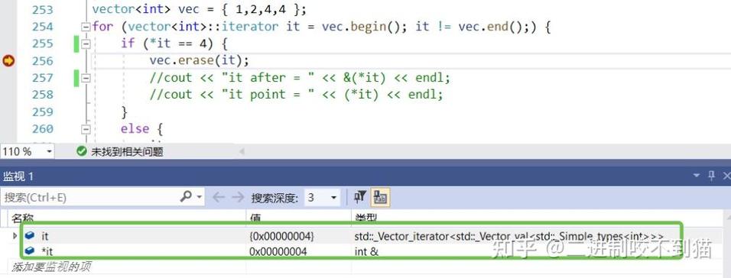Open the 110 % zoom dropdown
The image size is (731, 278).
(49, 152)
